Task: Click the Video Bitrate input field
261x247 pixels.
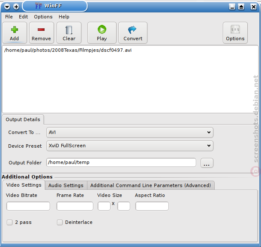Action: tap(28, 206)
